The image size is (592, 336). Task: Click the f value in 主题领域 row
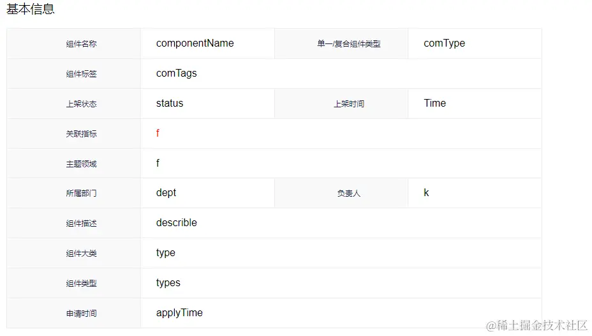[x=158, y=163]
